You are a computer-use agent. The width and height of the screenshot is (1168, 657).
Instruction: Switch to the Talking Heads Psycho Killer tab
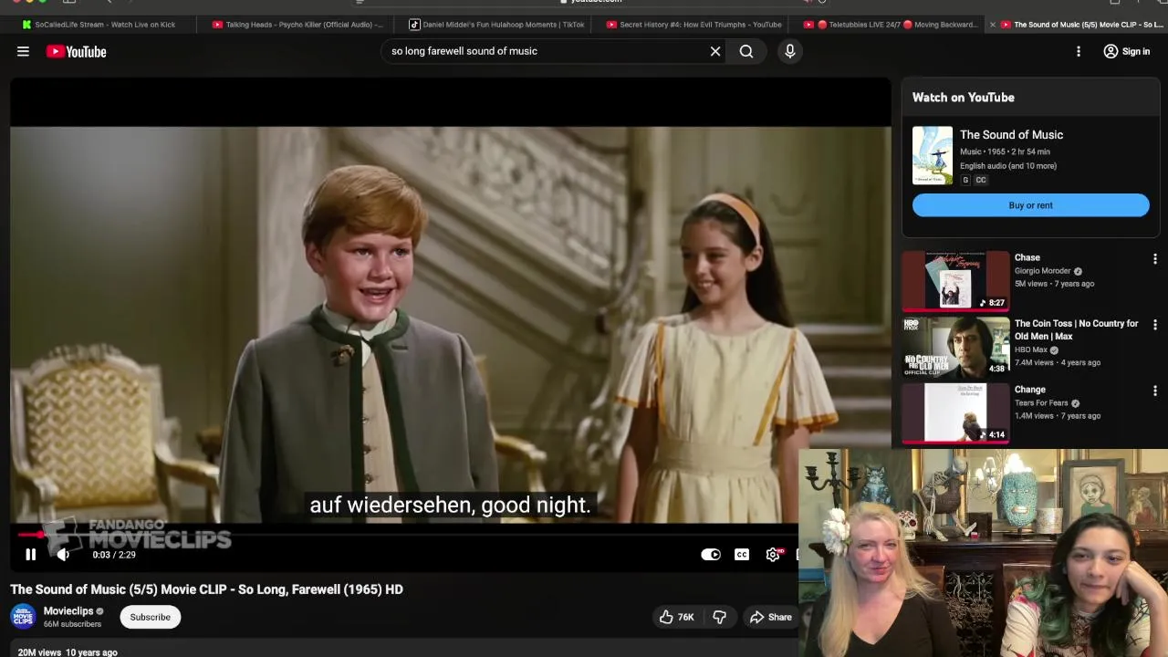(297, 25)
